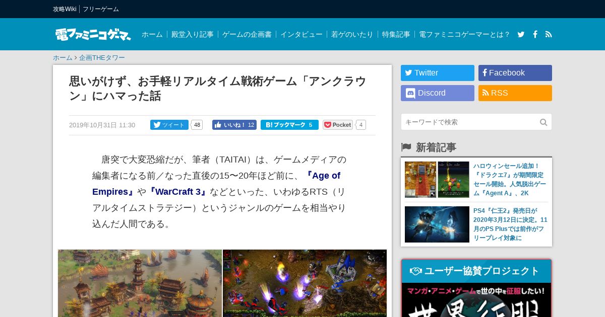The image size is (605, 317).
Task: Open 殿堂入り記事 menu item
Action: coord(193,34)
